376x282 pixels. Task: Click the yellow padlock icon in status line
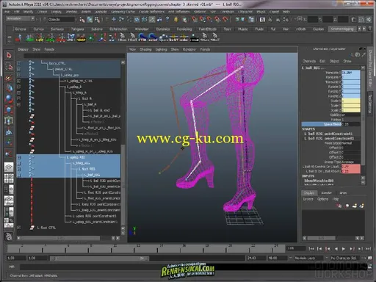point(176,19)
